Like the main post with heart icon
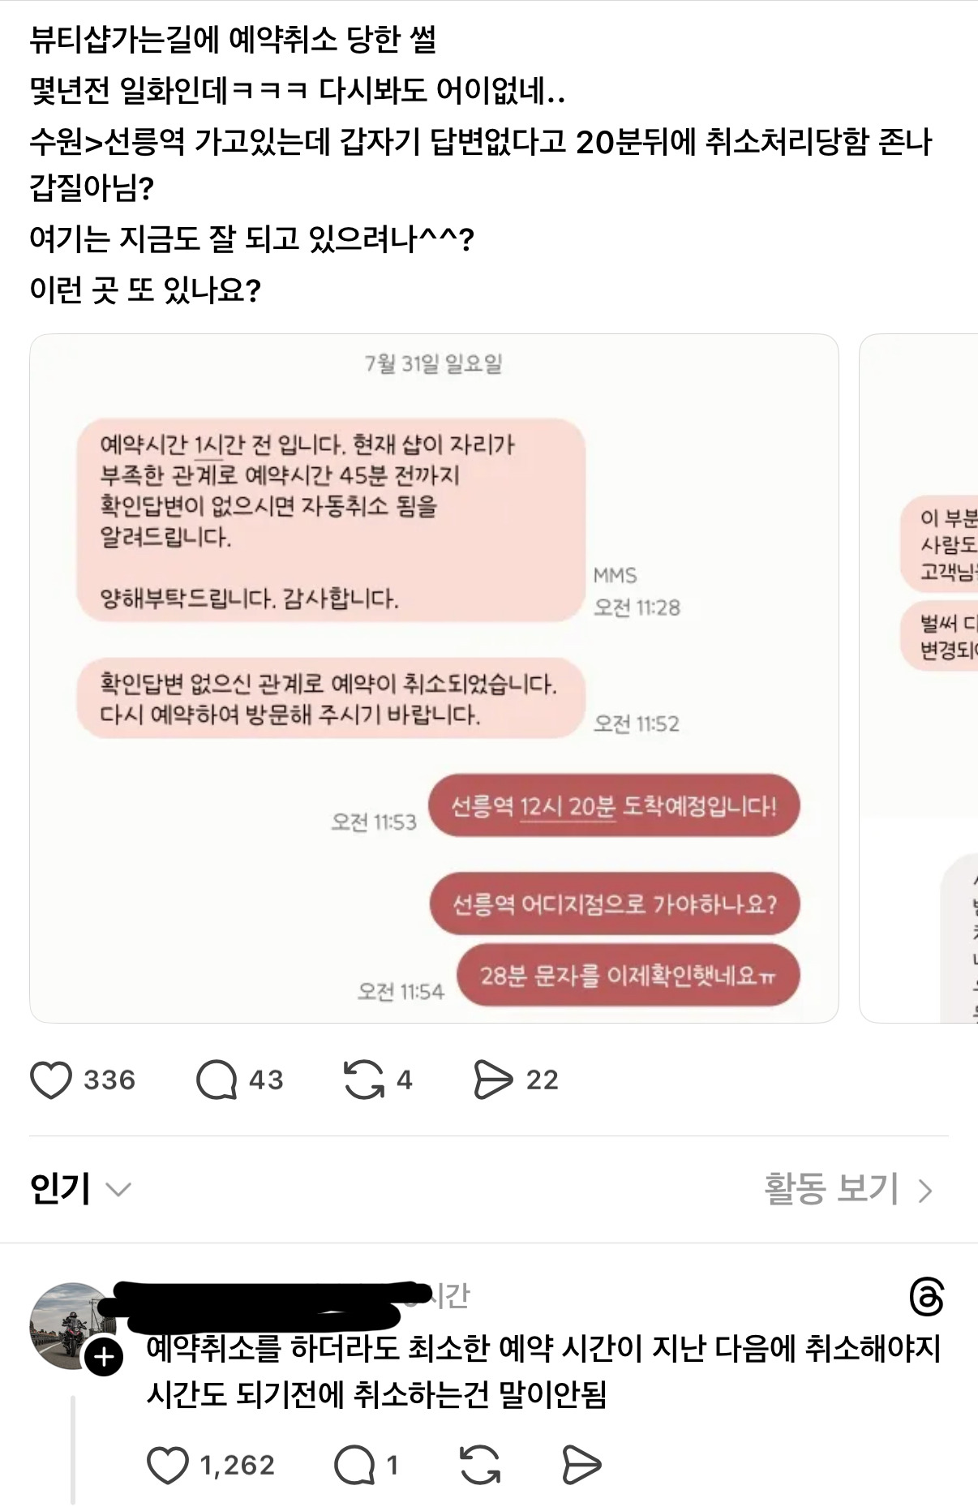This screenshot has height=1507, width=978. click(51, 1080)
